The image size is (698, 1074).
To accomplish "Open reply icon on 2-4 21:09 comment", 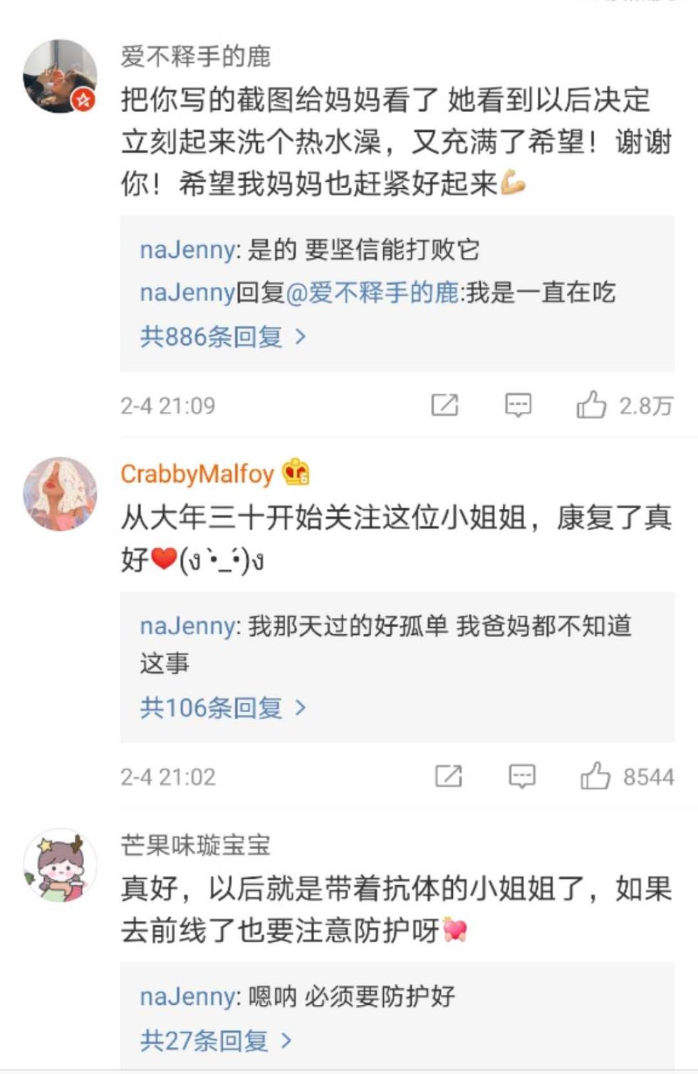I will click(518, 405).
